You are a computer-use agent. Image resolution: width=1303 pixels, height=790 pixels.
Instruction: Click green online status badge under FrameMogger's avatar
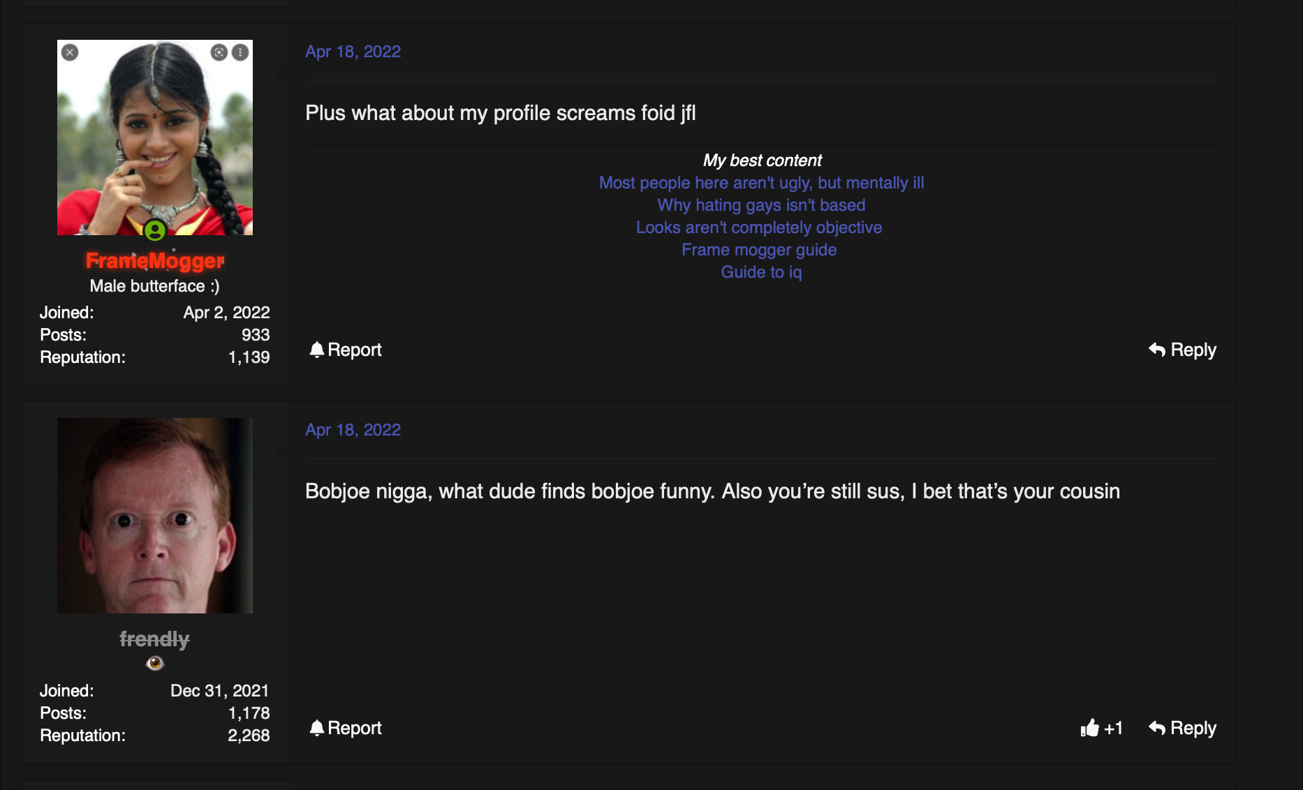pos(155,230)
